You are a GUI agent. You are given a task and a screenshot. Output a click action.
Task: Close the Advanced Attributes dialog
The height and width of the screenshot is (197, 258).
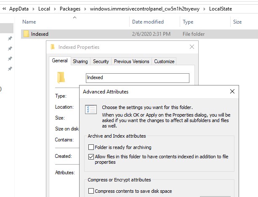tap(232, 91)
